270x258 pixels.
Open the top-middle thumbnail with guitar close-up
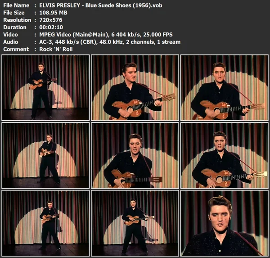(135, 88)
